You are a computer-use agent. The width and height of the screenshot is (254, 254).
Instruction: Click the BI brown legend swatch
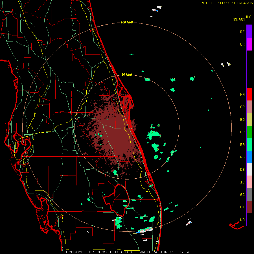249,207
